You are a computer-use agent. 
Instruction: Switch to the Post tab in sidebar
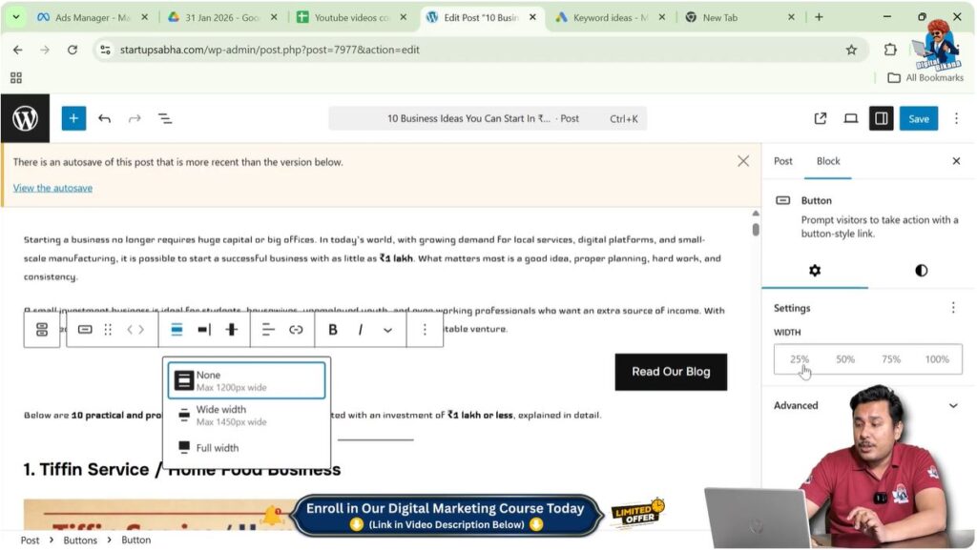tap(782, 161)
